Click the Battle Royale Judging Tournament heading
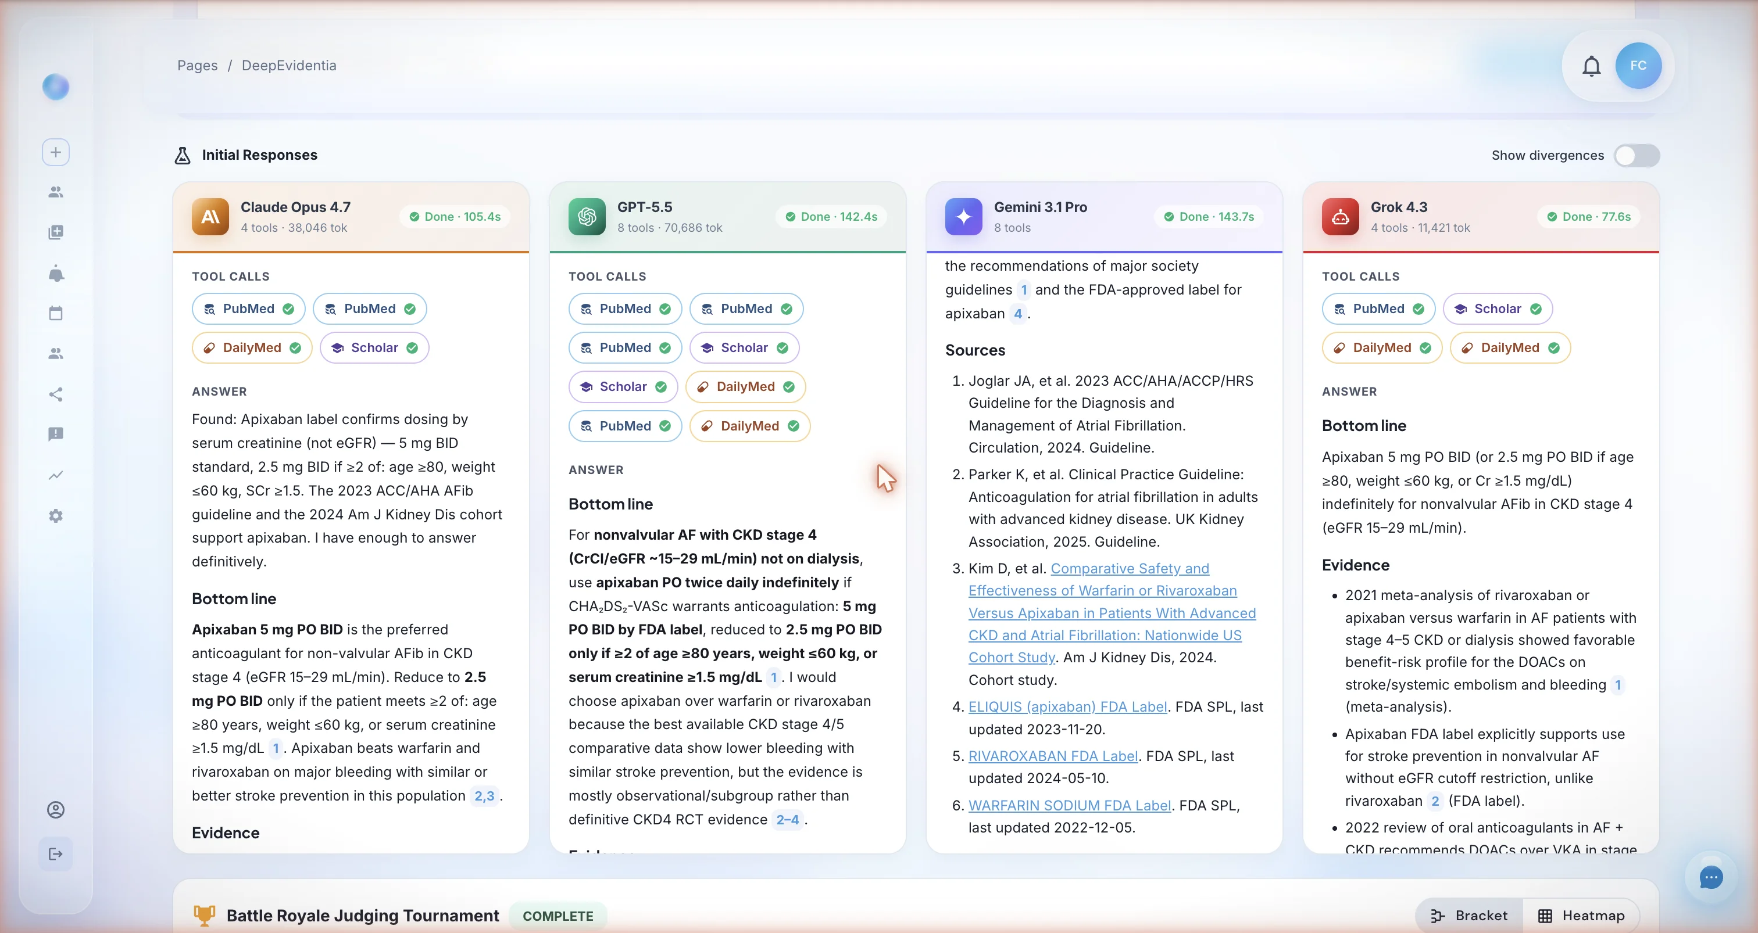 click(x=362, y=915)
